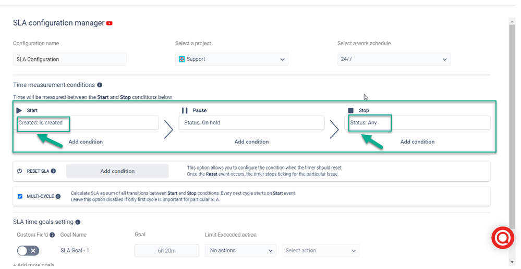The height and width of the screenshot is (269, 521).
Task: Open the Select a project dropdown
Action: (x=232, y=59)
